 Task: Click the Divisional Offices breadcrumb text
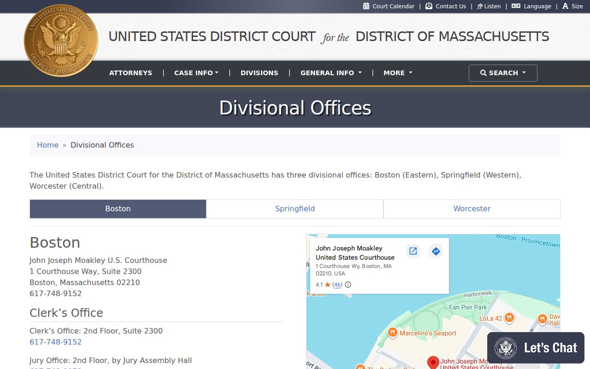pyautogui.click(x=102, y=145)
